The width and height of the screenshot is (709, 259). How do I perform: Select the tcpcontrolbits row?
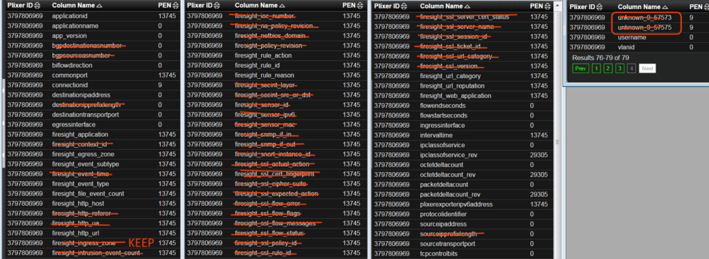coord(462,253)
